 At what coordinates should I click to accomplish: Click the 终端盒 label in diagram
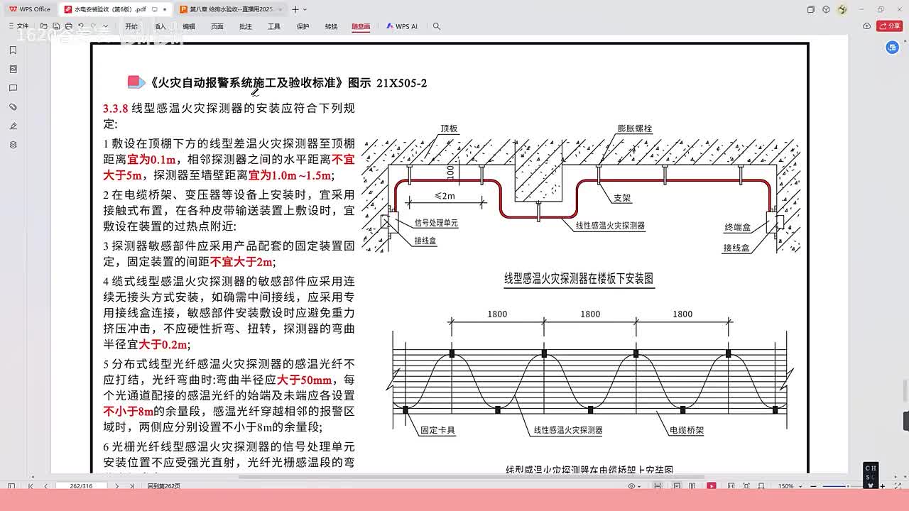click(x=738, y=227)
